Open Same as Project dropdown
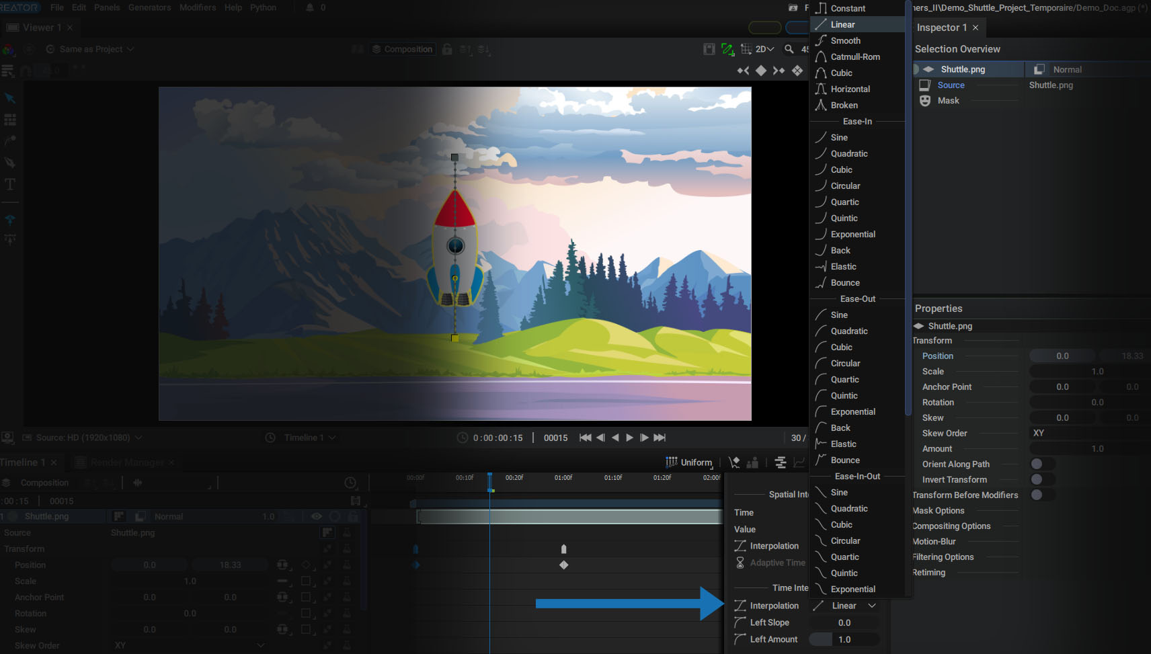The image size is (1151, 654). point(90,49)
